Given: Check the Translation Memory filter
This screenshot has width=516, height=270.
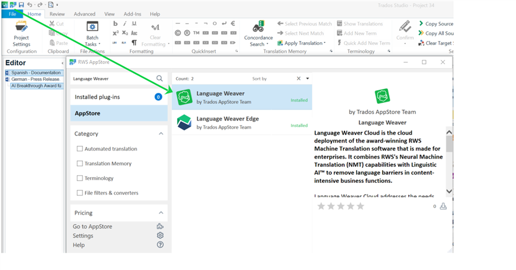Looking at the screenshot, I should click(x=80, y=163).
